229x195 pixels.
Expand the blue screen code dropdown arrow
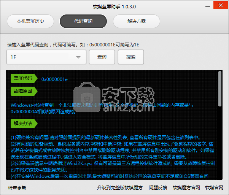[x=78, y=57]
